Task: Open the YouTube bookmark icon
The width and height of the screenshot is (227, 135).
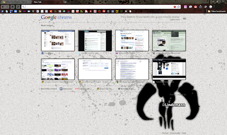Action: point(77,11)
